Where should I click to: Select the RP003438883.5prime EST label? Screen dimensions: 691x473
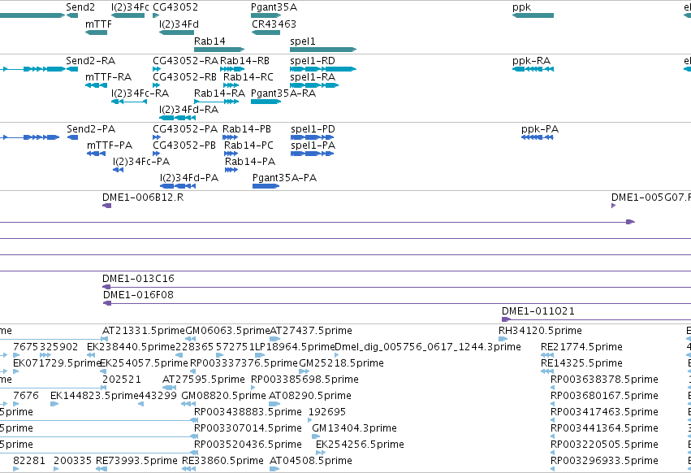pos(248,412)
